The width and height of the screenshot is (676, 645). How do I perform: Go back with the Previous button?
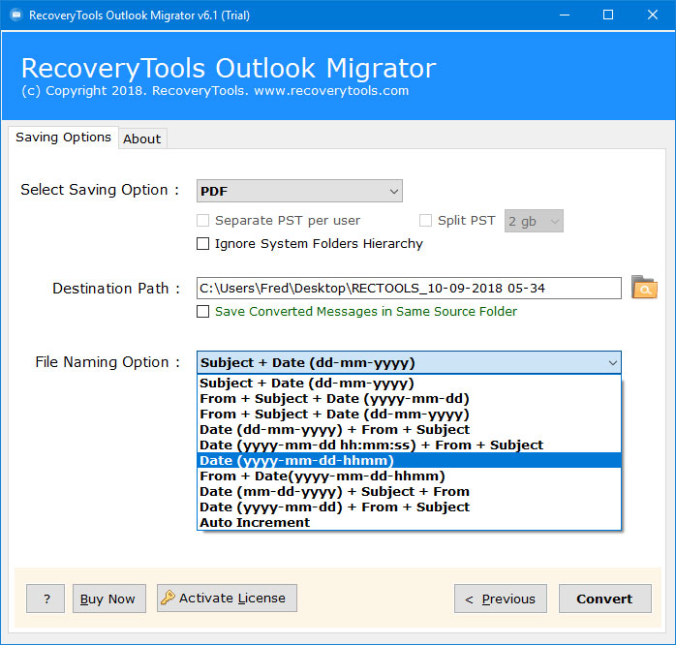coord(501,599)
